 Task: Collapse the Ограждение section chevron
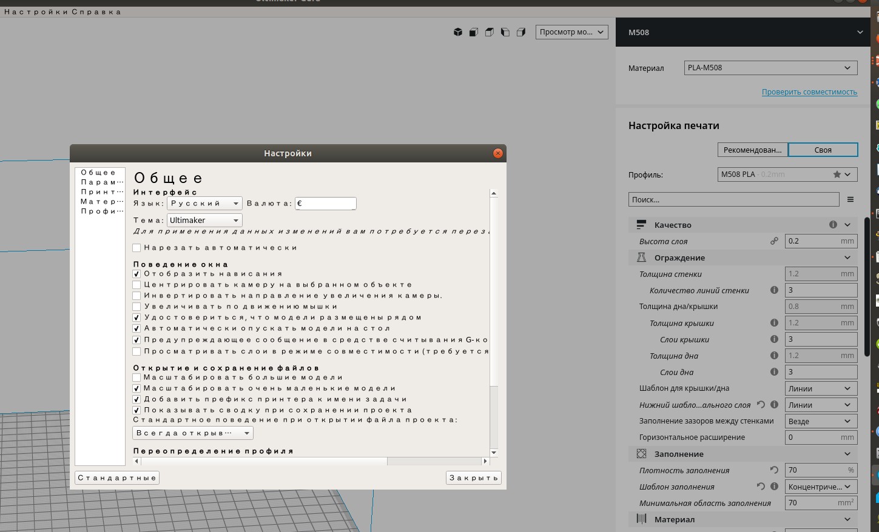click(847, 258)
